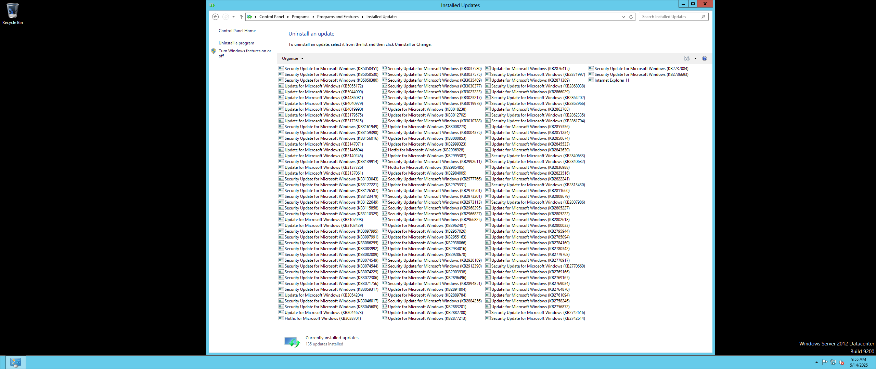Select Security Update KB3161949
The height and width of the screenshot is (369, 876).
tap(328, 127)
